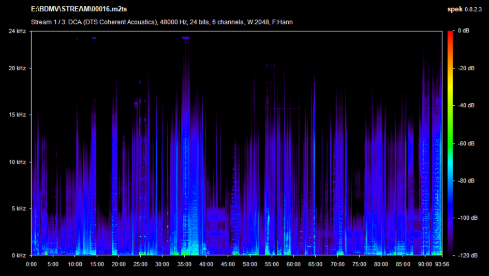This screenshot has width=489, height=276.
Task: Click the 15:00 time axis marker
Action: [97, 264]
